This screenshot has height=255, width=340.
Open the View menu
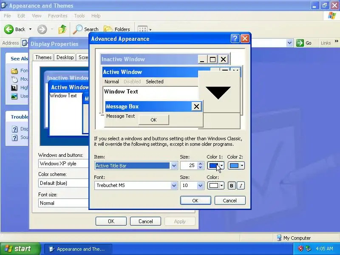(37, 16)
